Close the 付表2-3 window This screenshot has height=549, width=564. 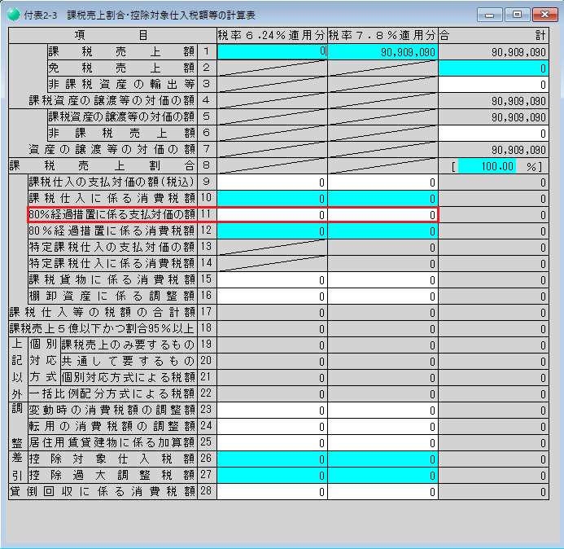click(544, 15)
